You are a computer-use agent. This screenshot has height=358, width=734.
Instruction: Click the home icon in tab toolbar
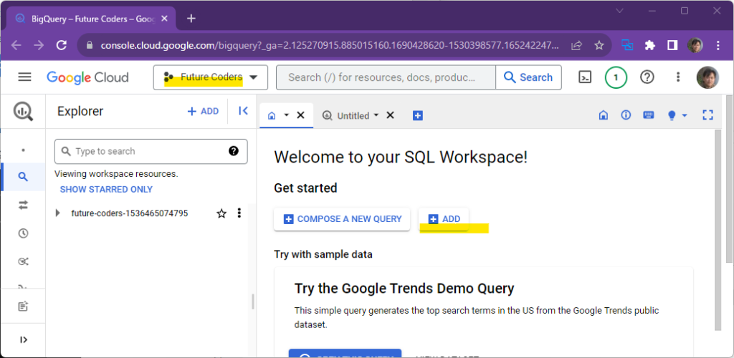[604, 115]
